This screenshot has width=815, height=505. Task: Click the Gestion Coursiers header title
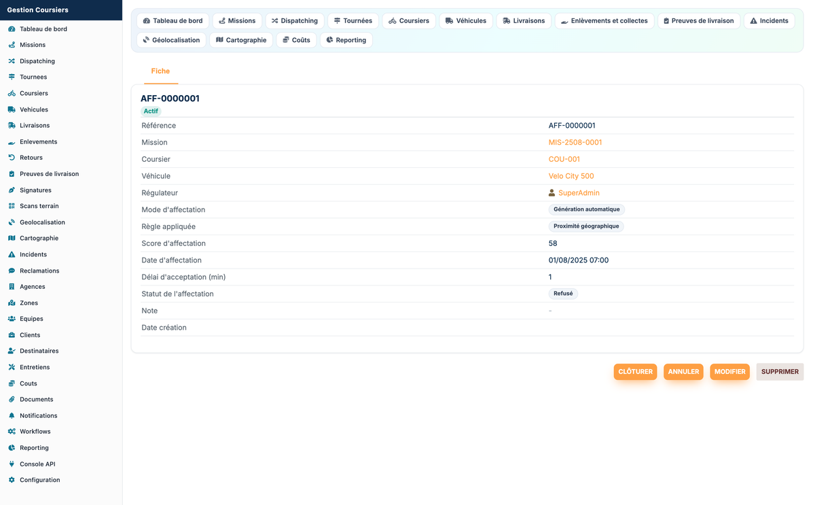[38, 10]
